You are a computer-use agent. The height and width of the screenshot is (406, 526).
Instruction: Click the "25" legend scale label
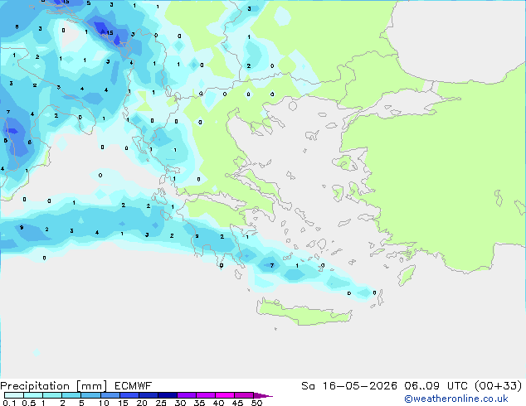[161, 403]
